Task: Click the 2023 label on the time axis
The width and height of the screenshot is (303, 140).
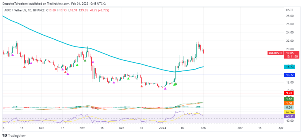Action: [163, 128]
